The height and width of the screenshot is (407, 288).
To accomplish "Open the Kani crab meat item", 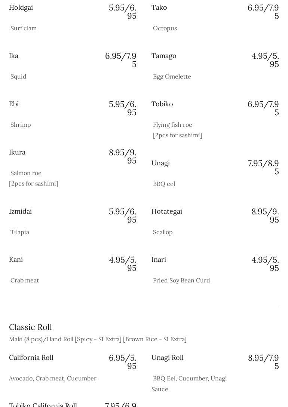I will 16,260.
